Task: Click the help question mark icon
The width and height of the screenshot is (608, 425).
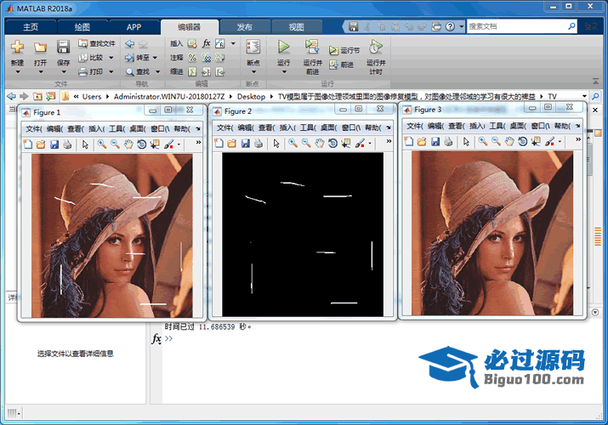Action: (x=450, y=26)
